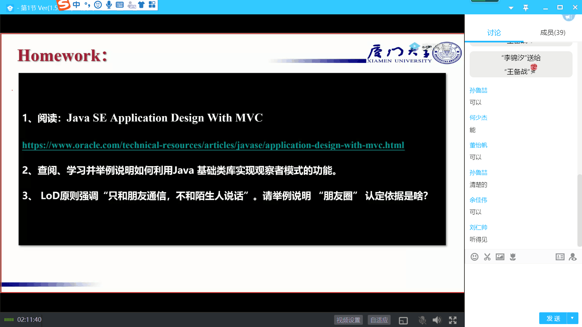
Task: Click the 自适应 fit mode button
Action: coord(379,320)
